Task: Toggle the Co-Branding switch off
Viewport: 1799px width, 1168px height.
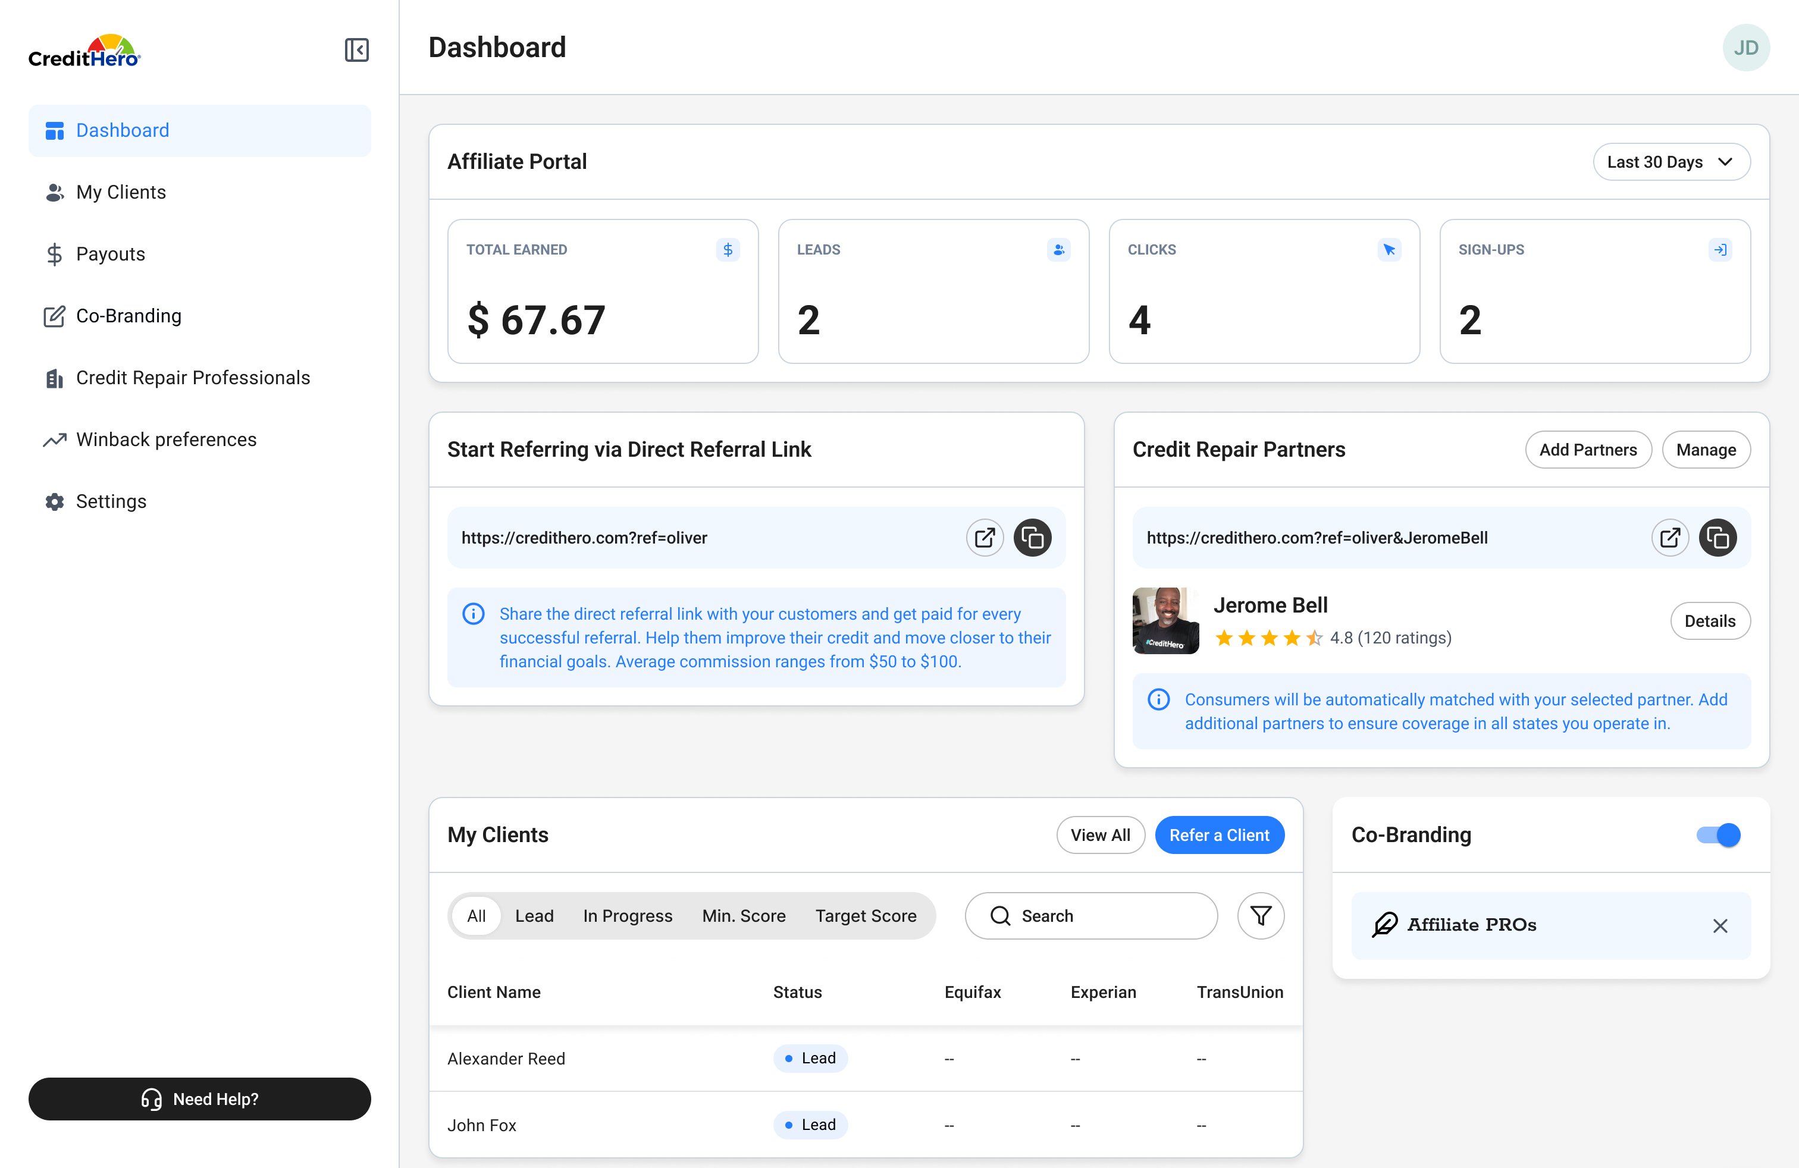Action: pos(1717,835)
